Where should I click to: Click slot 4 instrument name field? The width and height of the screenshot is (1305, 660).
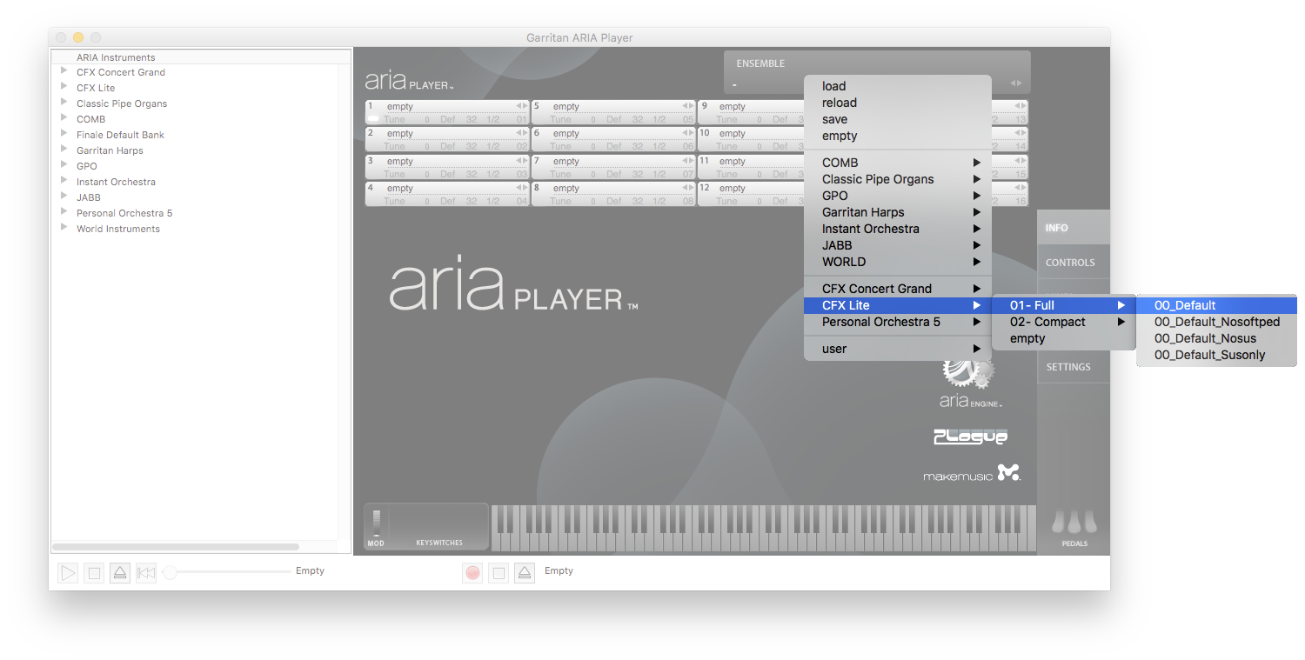tap(448, 189)
